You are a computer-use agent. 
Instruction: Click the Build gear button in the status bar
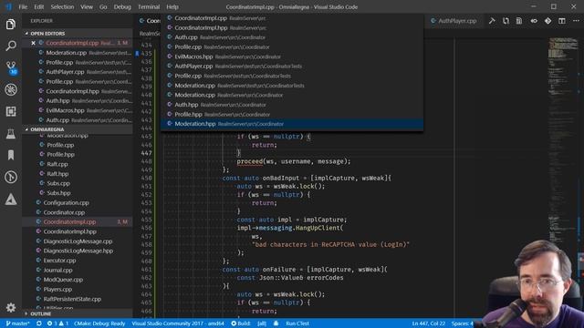(x=241, y=323)
